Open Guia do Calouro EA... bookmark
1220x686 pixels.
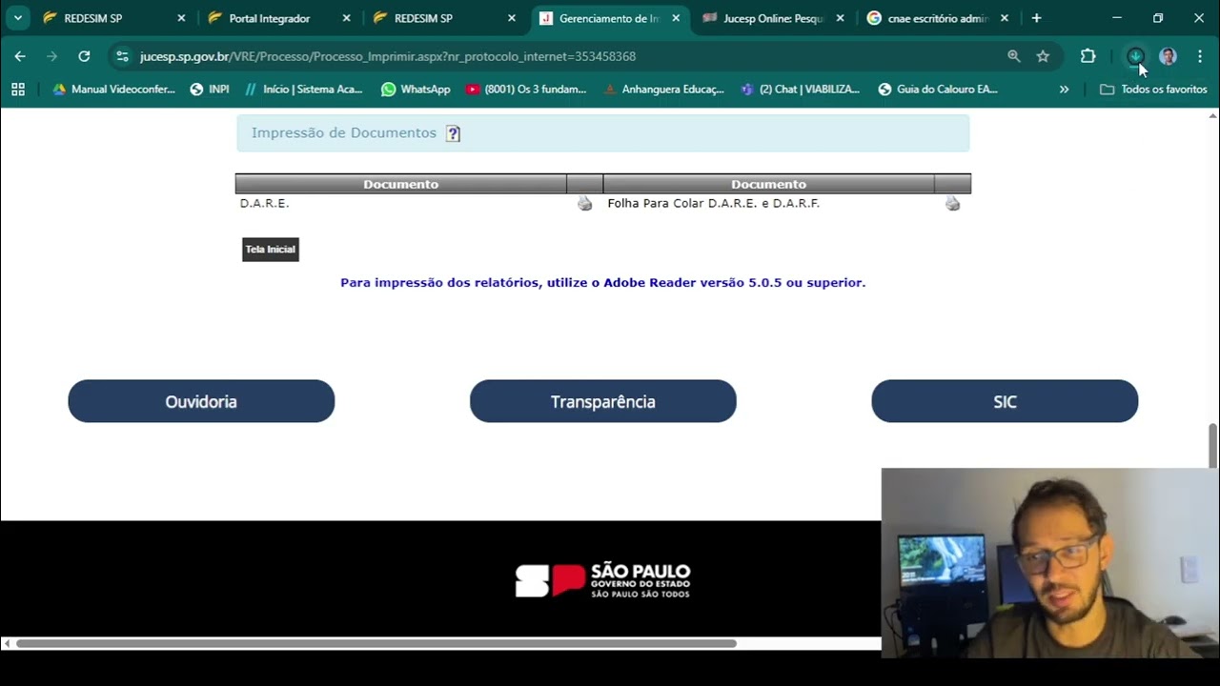click(938, 90)
